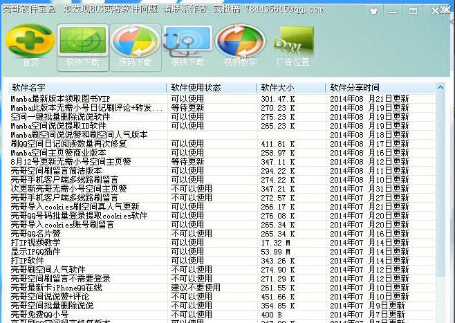Select row 刷QQ空间日记阅读数量再次修复

pyautogui.click(x=222, y=144)
